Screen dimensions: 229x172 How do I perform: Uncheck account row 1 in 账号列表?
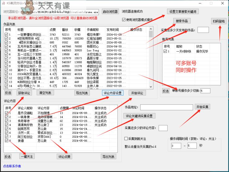(x=165, y=51)
